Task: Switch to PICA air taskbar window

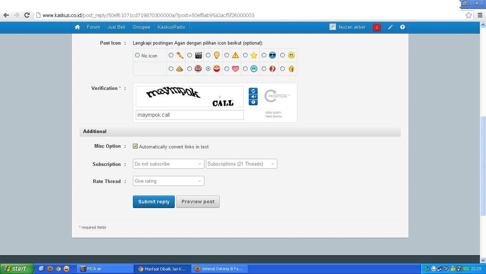Action: (x=105, y=269)
